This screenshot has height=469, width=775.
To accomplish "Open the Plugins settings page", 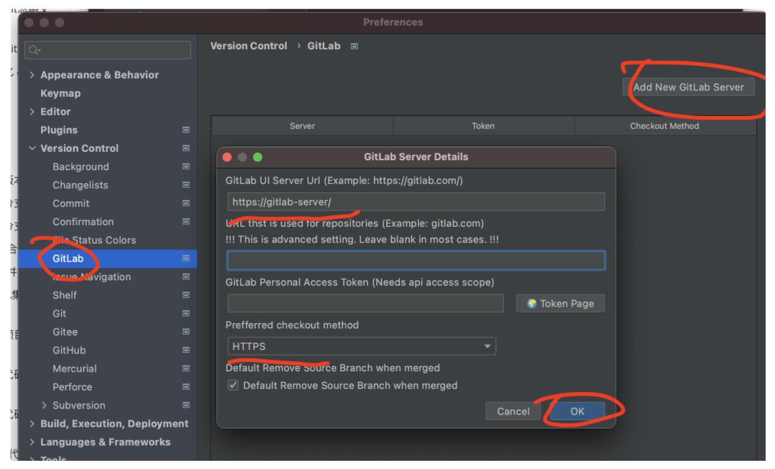I will pos(59,130).
